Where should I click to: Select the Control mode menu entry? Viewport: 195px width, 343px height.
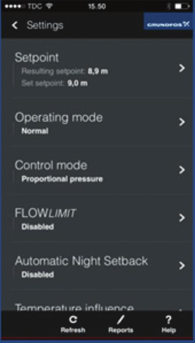(97, 170)
